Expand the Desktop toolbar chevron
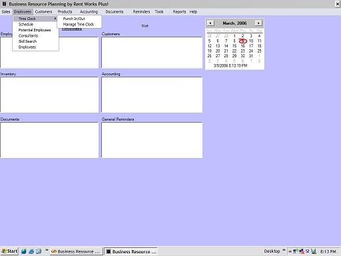 (284, 251)
